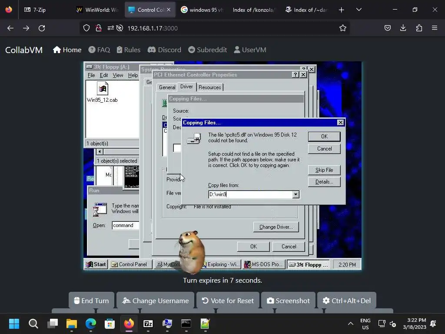Take a VM Screenshot
Screen dimensions: 445x334
(288, 301)
